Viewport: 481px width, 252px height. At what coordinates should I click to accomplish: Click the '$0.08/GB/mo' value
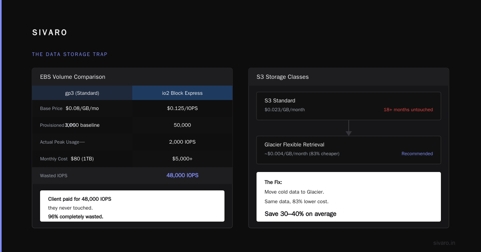click(82, 108)
